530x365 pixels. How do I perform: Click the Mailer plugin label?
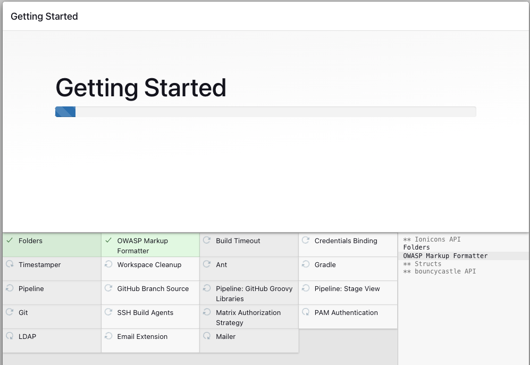pos(225,337)
